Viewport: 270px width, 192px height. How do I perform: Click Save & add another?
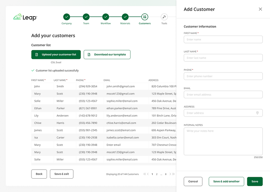tap(226, 181)
